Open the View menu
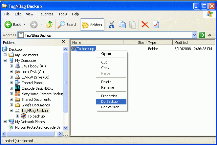The image size is (217, 145). coord(30,14)
